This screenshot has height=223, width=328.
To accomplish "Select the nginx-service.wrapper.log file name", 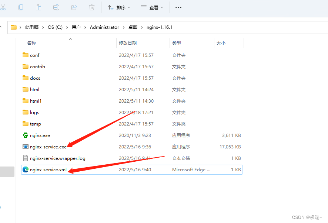I will (x=58, y=158).
